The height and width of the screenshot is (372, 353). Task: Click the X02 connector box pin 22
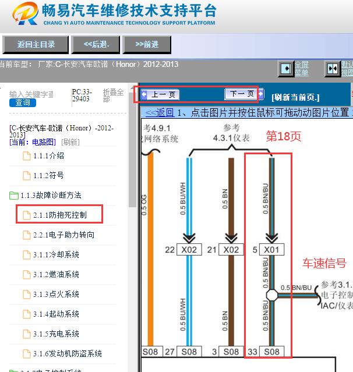(x=189, y=250)
